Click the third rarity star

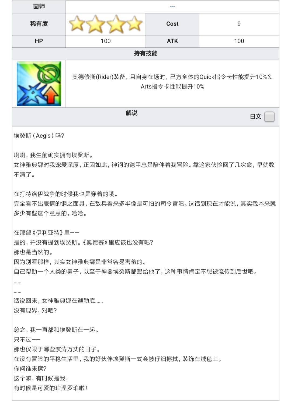tap(116, 24)
